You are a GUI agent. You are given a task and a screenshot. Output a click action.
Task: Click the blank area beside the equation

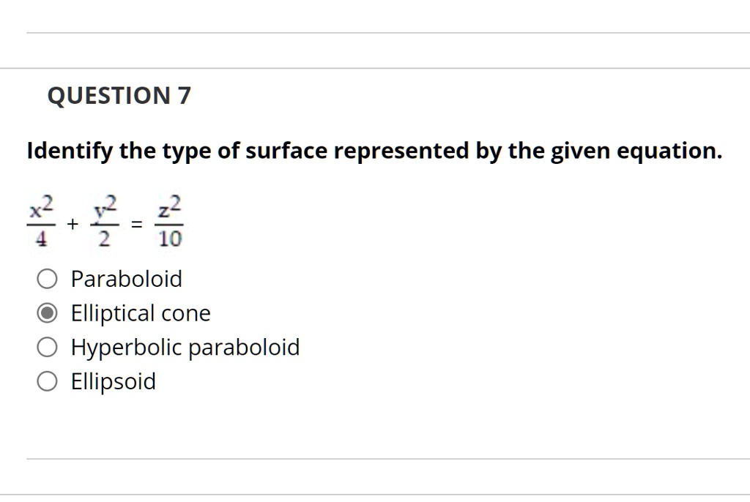439,221
